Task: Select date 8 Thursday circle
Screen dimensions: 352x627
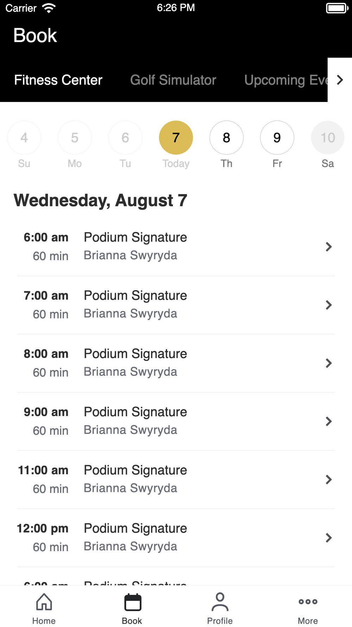Action: (226, 138)
